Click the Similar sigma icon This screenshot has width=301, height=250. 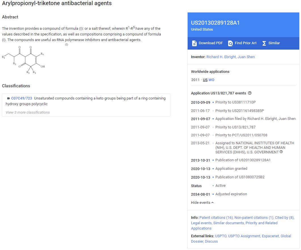264,43
